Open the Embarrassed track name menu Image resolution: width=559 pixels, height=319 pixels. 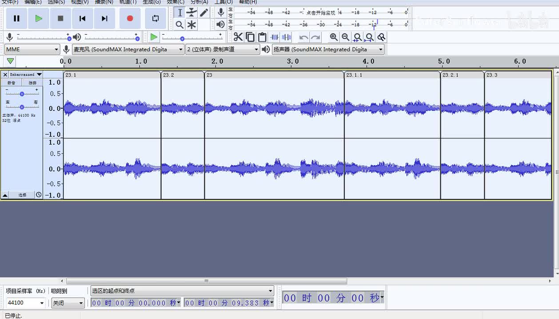[26, 74]
